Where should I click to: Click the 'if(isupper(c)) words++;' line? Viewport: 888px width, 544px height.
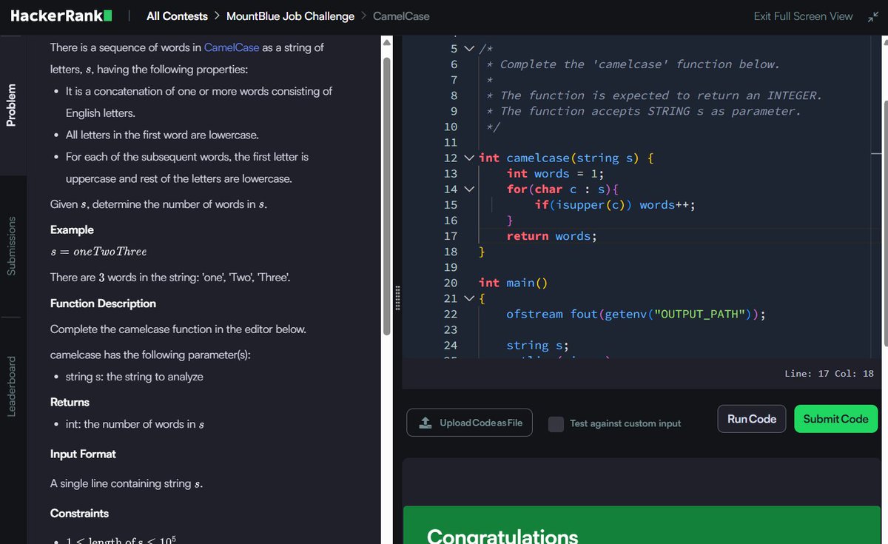(x=615, y=205)
